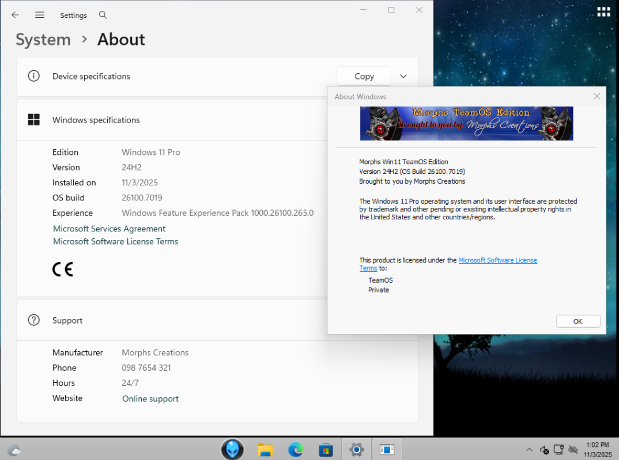Open the clock and date in taskbar
This screenshot has width=619, height=460.
pos(597,450)
